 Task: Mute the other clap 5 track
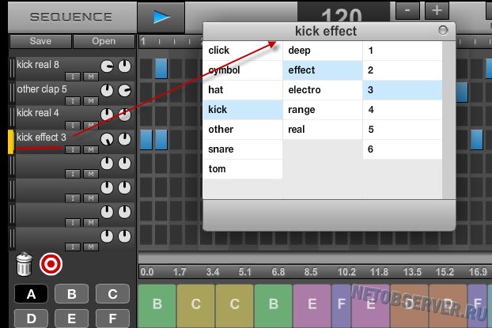91,101
